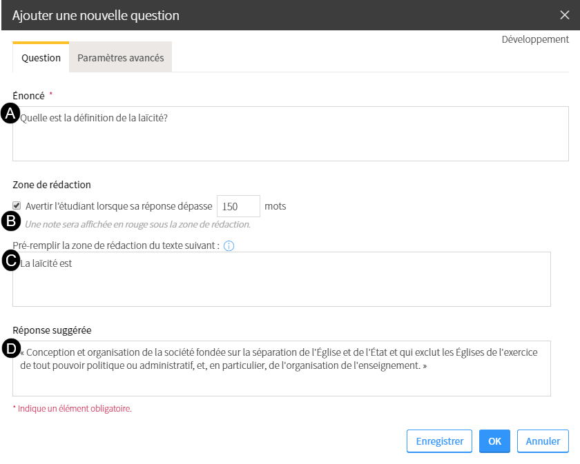This screenshot has width=580, height=464.
Task: Click the black circle marker D
Action: pos(11,348)
